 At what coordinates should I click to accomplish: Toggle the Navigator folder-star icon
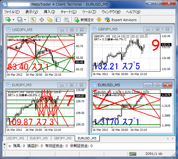(50, 20)
